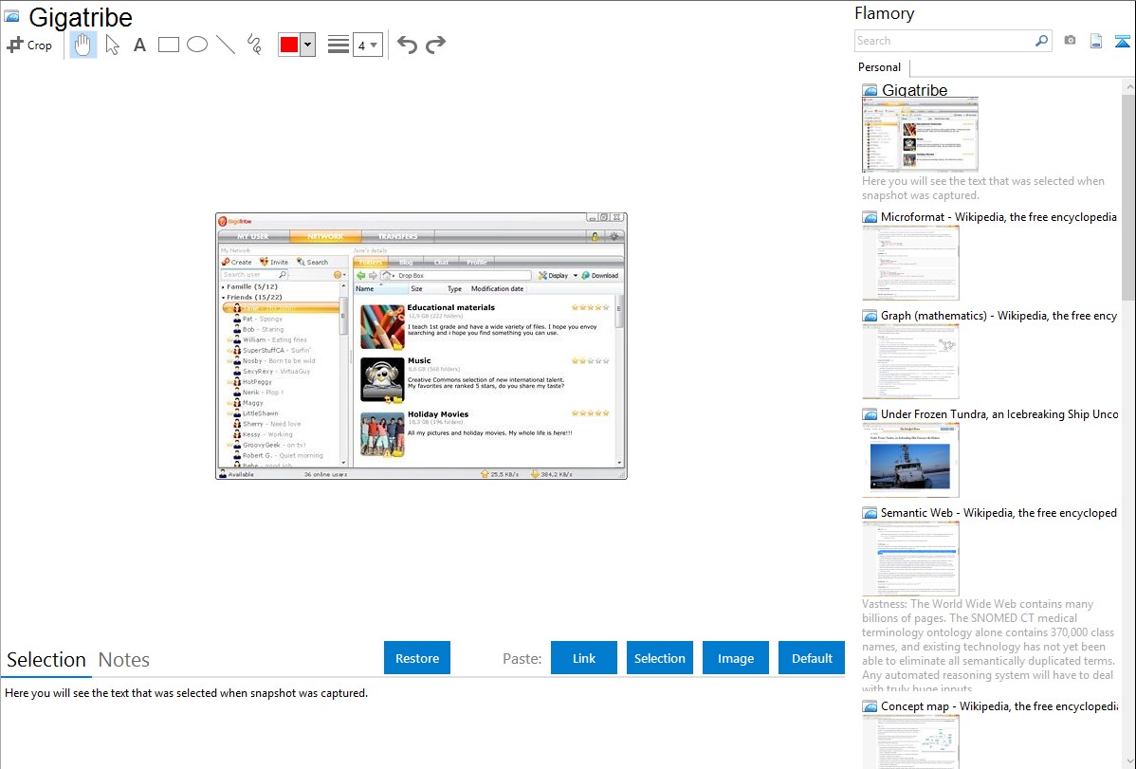The width and height of the screenshot is (1136, 769).
Task: Click the Gigatribe screenshot in the canvas
Action: click(x=421, y=346)
